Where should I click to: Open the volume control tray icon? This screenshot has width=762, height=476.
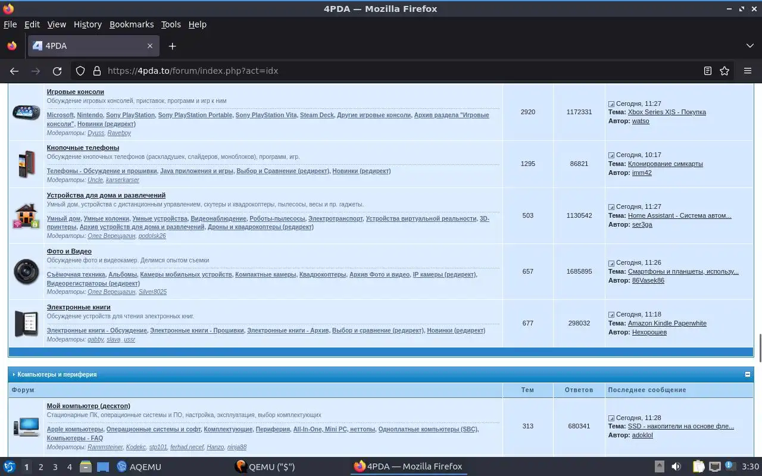click(676, 466)
